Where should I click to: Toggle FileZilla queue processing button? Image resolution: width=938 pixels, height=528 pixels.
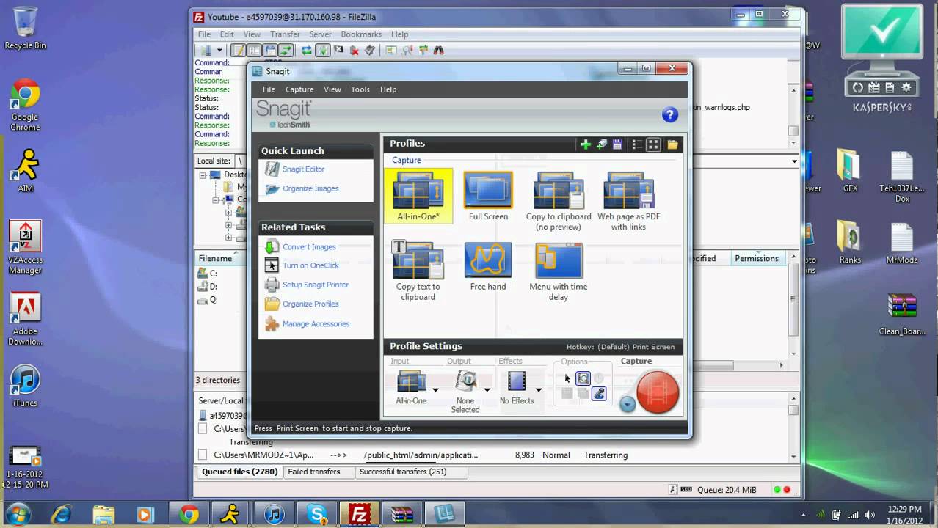coord(323,50)
